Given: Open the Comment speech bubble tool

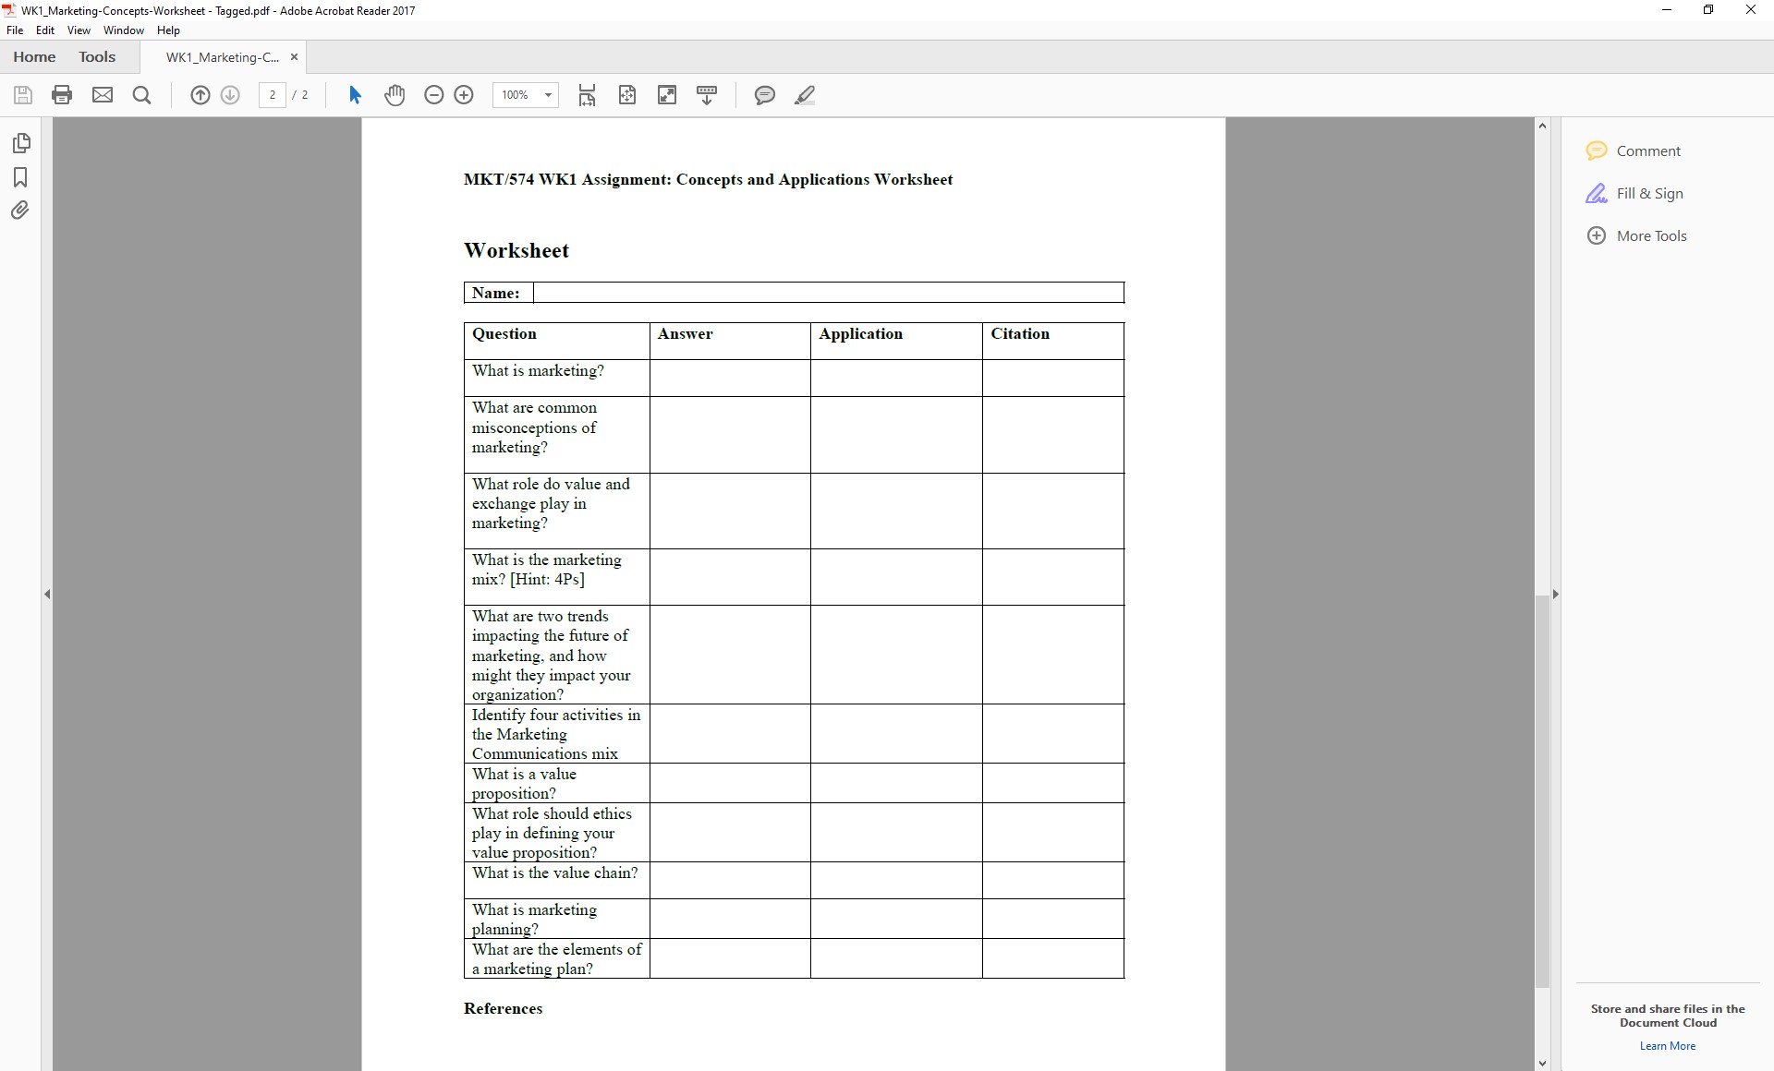Looking at the screenshot, I should coord(764,95).
